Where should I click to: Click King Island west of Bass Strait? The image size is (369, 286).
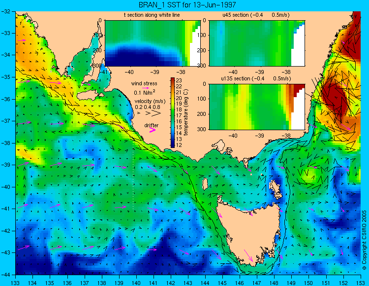pos(205,184)
